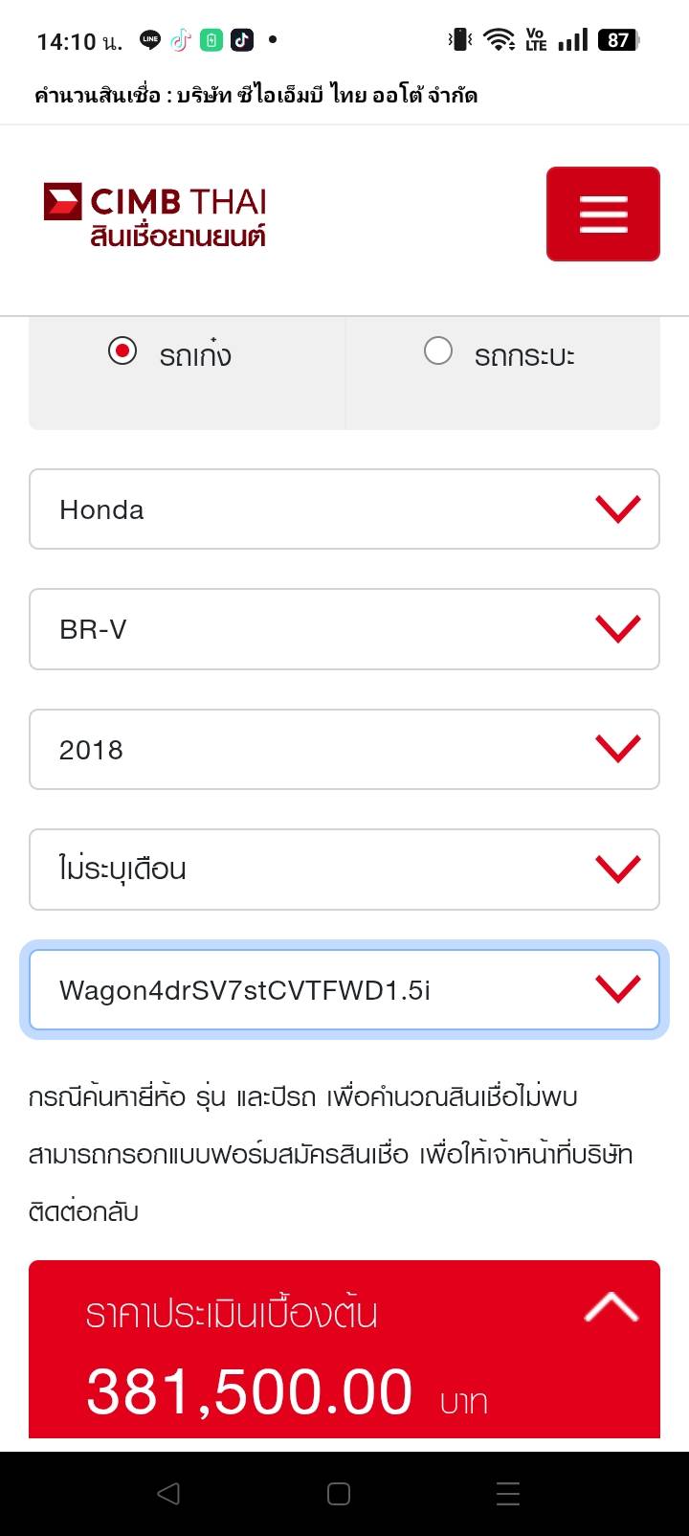Image resolution: width=689 pixels, height=1536 pixels.
Task: Tap the สินเชื่อยานยนต์ tagline text
Action: point(178,237)
